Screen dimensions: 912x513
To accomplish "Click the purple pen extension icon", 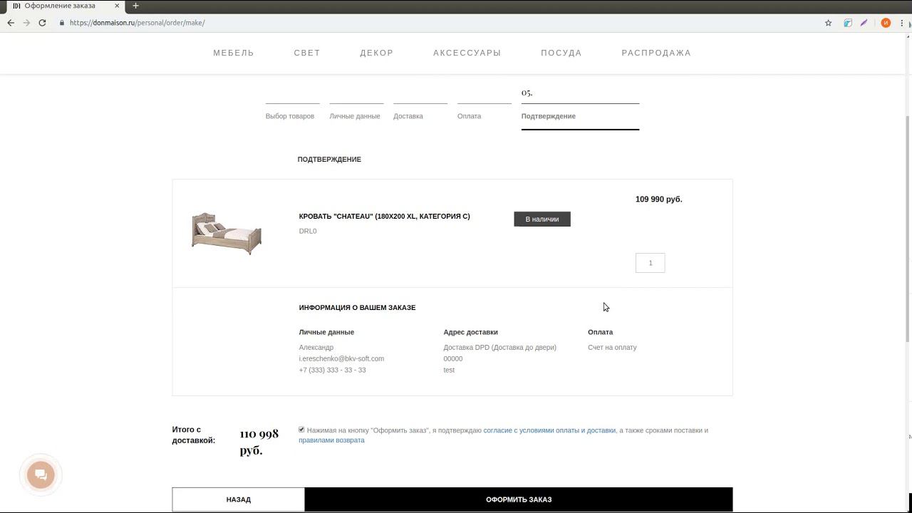I will 864,23.
